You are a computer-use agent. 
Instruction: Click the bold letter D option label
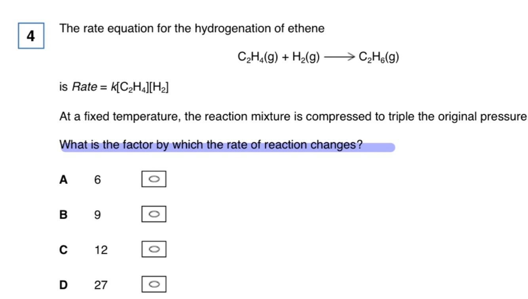63,285
